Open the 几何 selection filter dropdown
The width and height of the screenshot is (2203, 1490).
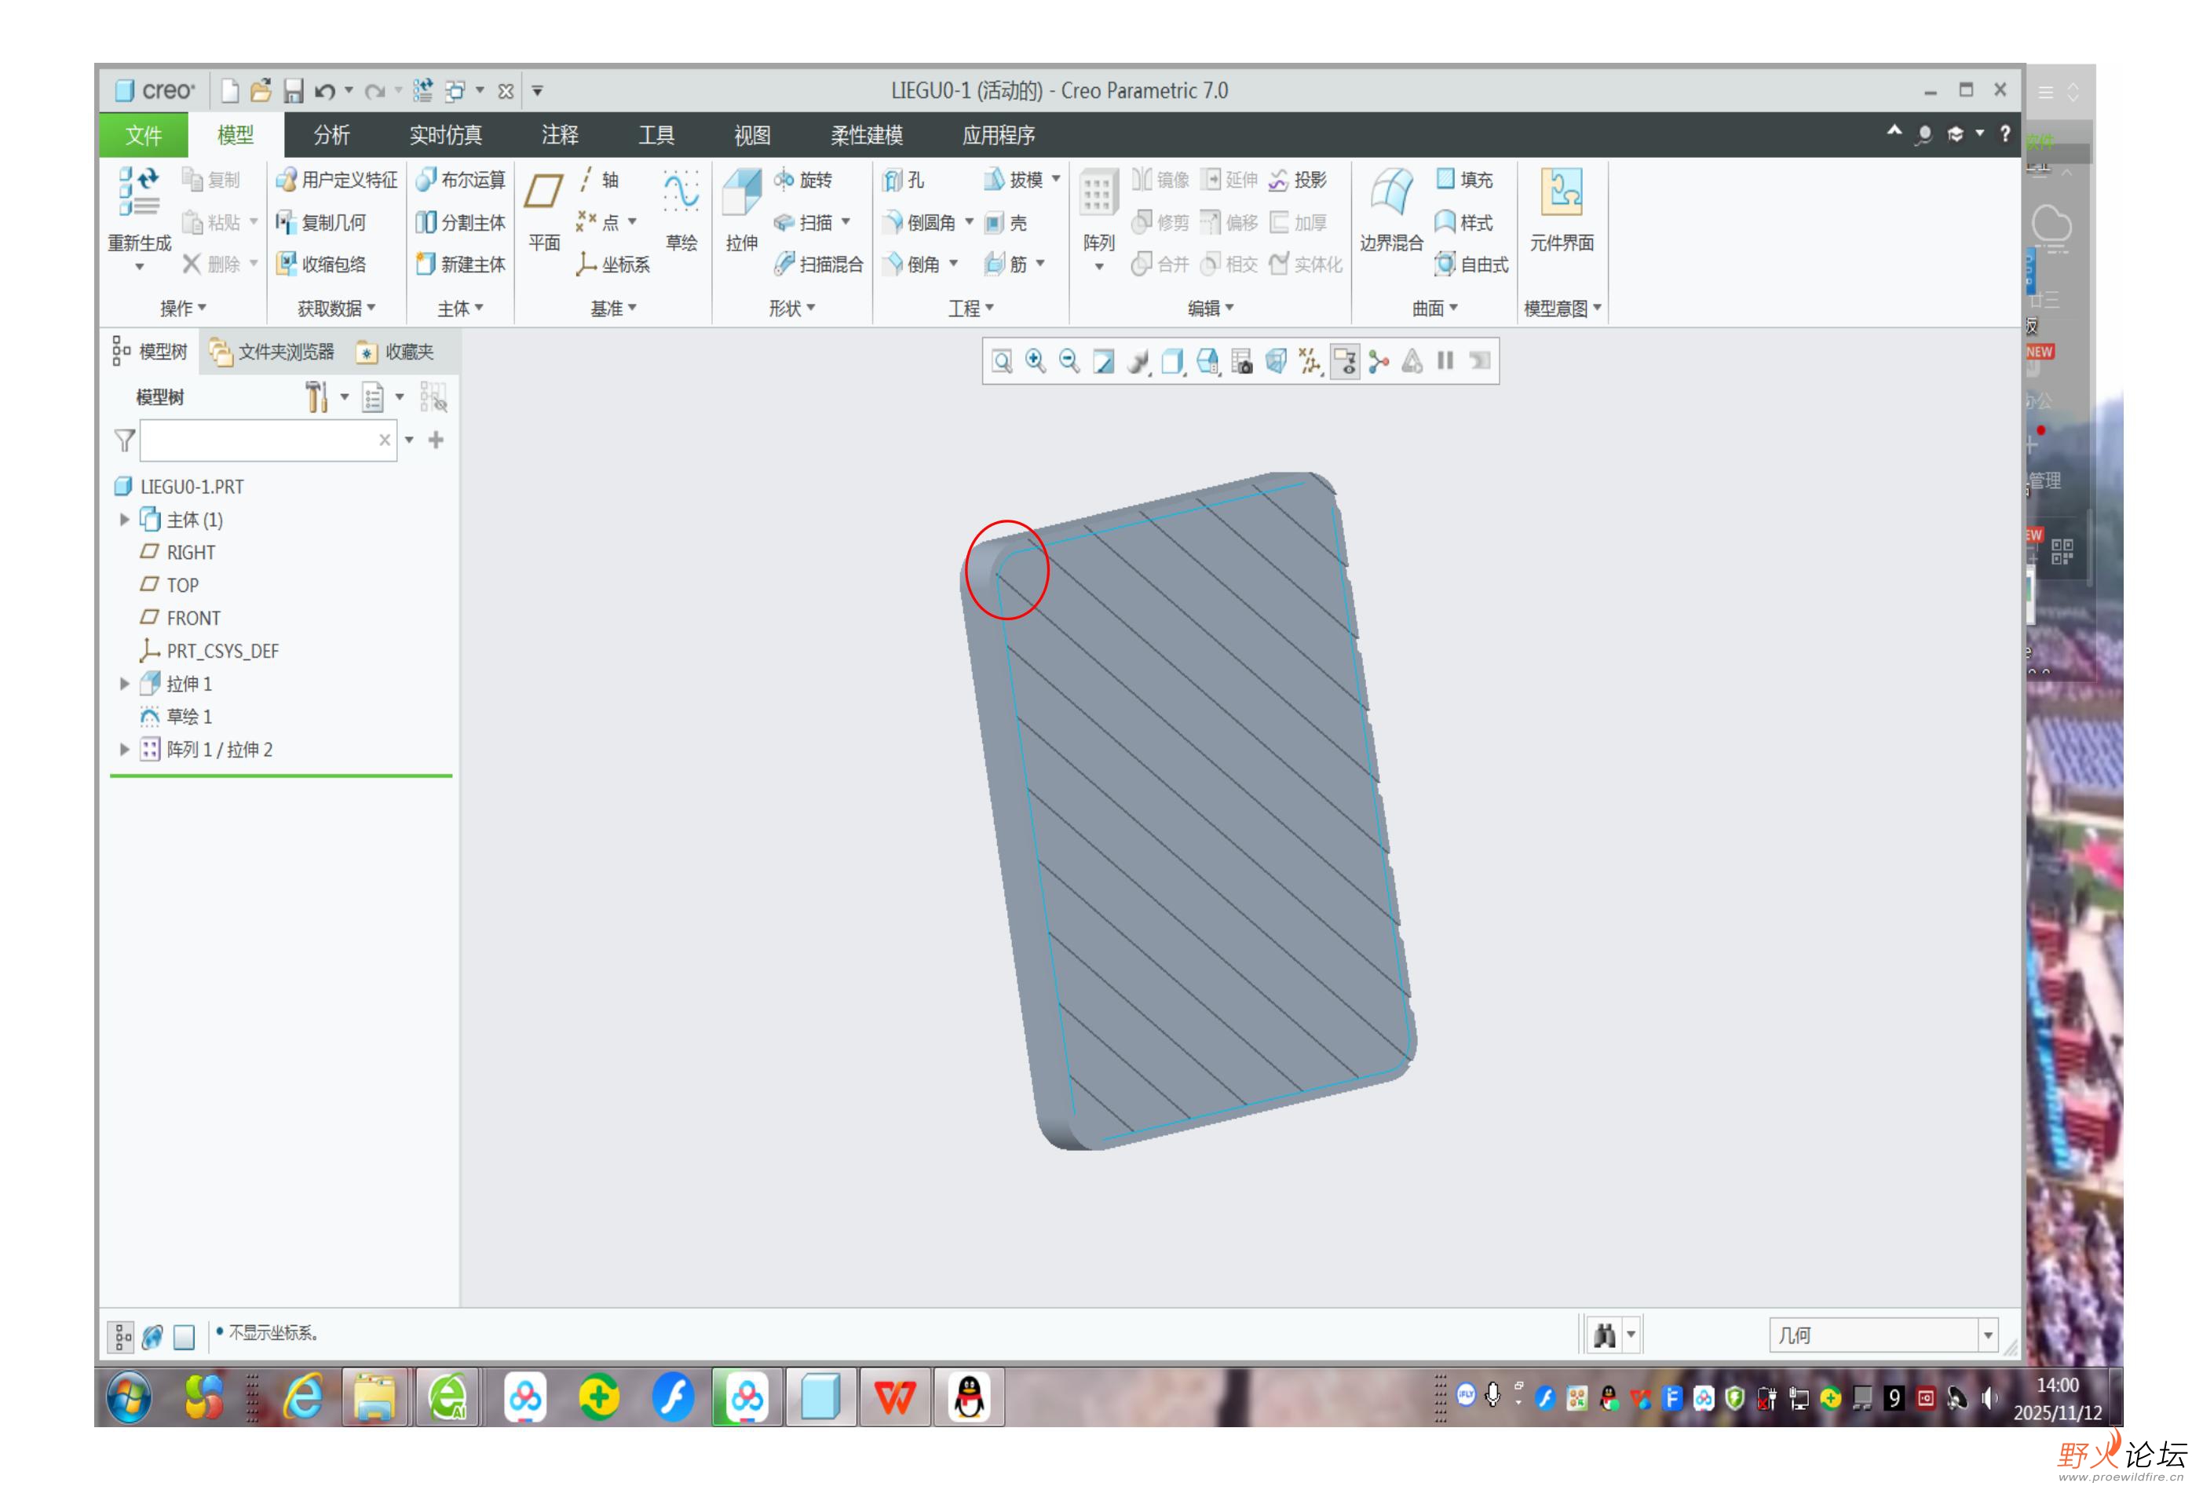[1987, 1335]
